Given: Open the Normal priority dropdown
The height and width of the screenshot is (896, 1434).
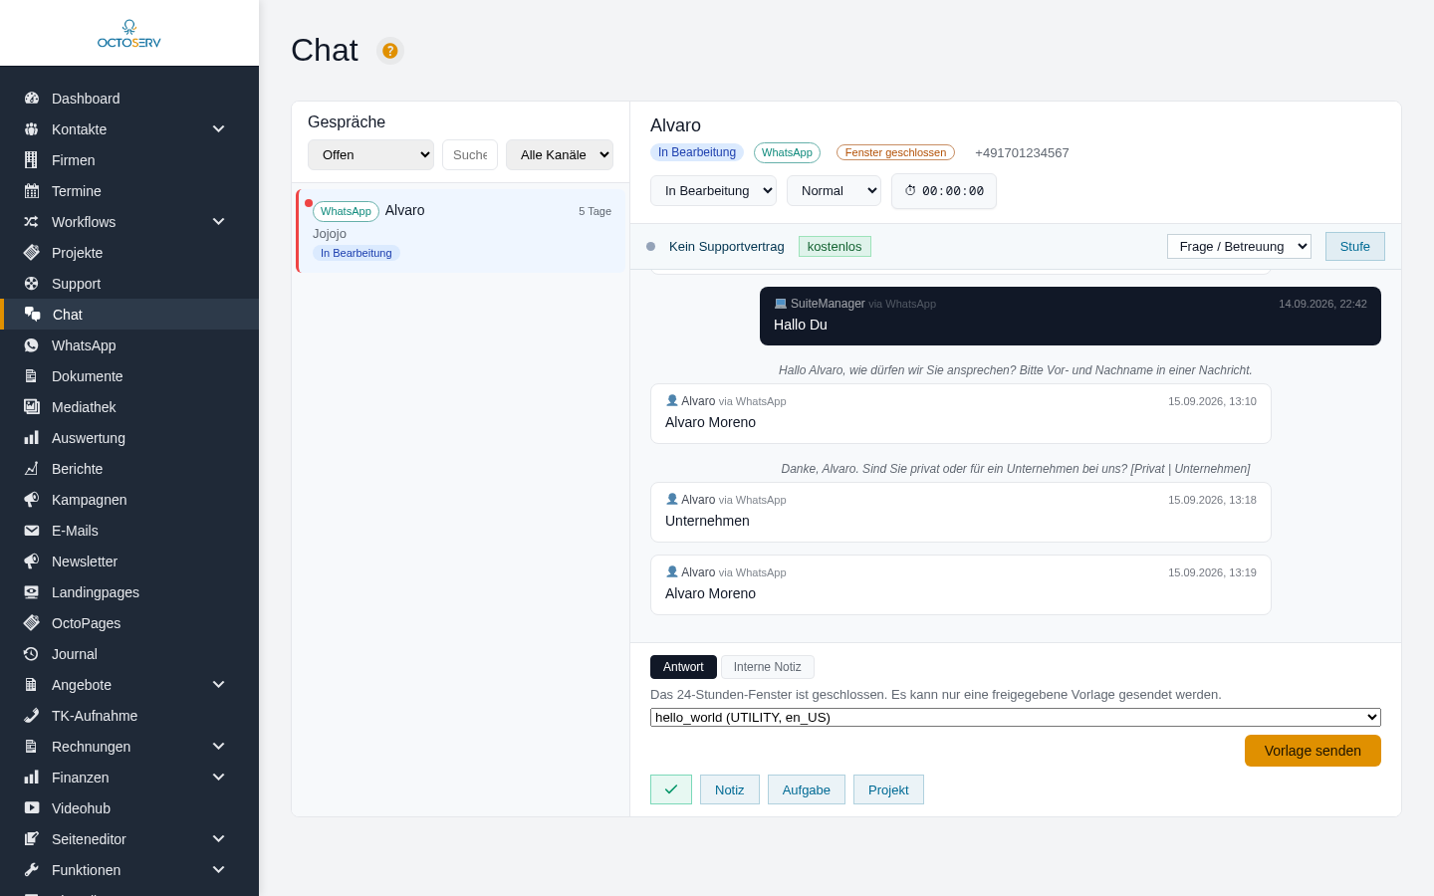Looking at the screenshot, I should 834,191.
